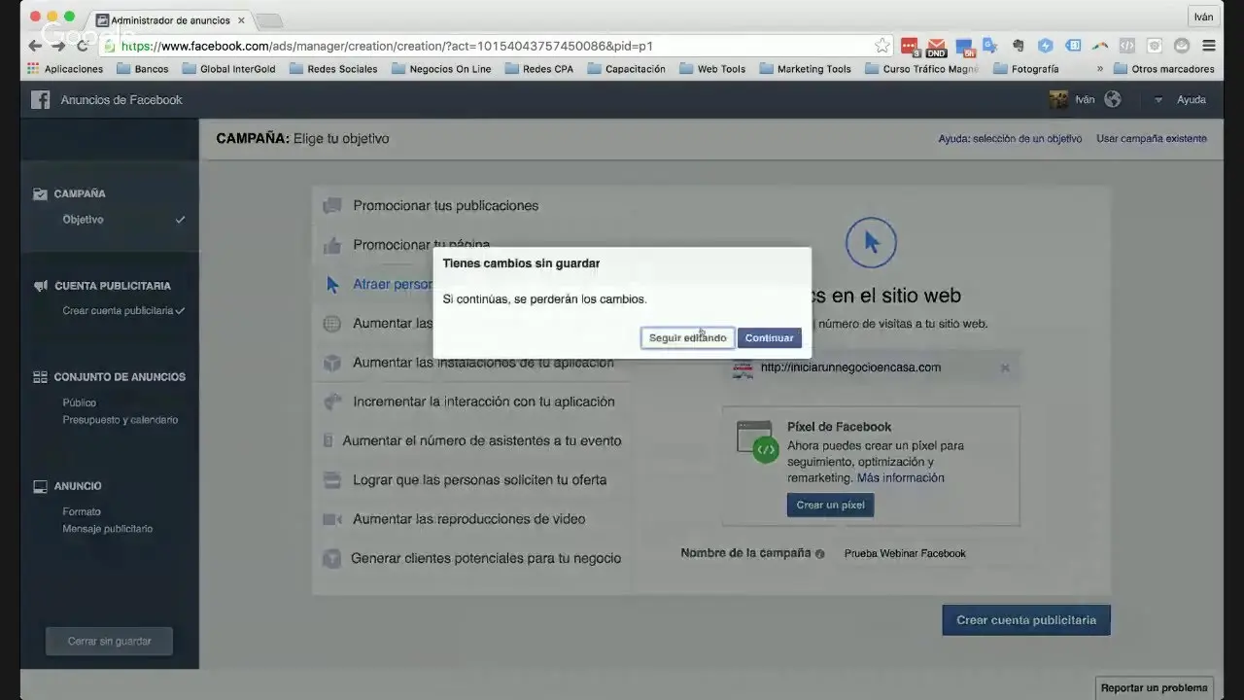This screenshot has height=700, width=1244.
Task: Open the Bancos bookmarks folder
Action: click(x=142, y=69)
